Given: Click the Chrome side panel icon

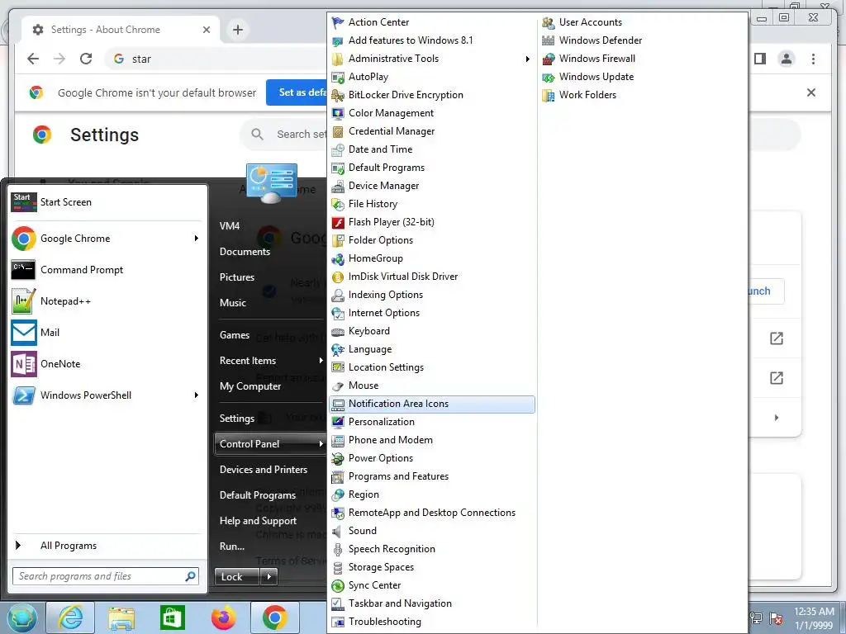Looking at the screenshot, I should point(760,59).
